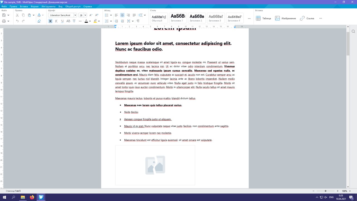The height and width of the screenshot is (201, 357).
Task: Click the eraser clear formatting icon
Action: (x=39, y=21)
